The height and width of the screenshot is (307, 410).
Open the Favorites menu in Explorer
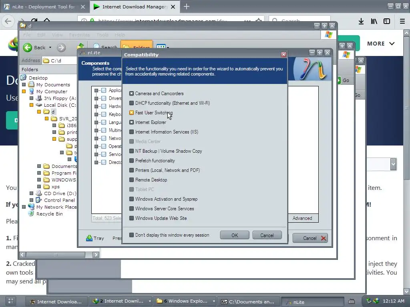point(80,35)
